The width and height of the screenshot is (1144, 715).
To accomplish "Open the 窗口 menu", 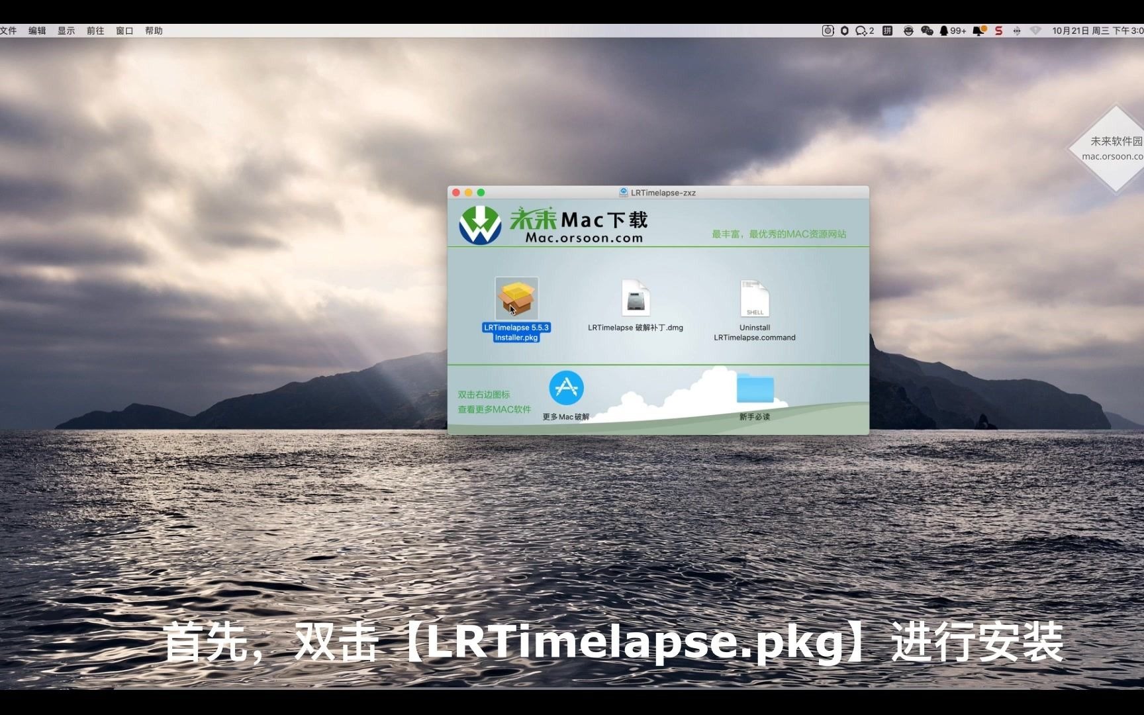I will click(x=124, y=30).
